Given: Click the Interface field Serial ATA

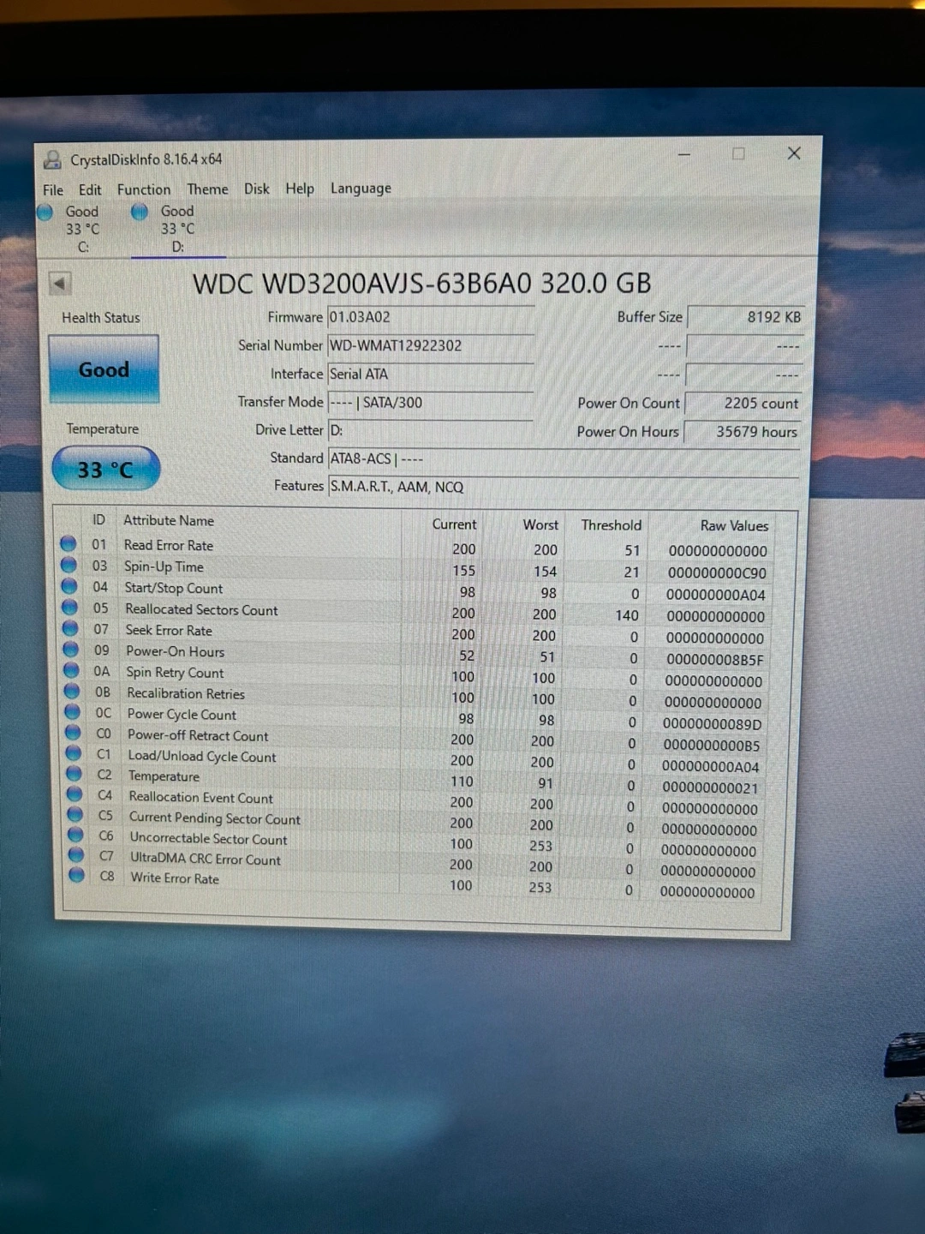Looking at the screenshot, I should (431, 374).
